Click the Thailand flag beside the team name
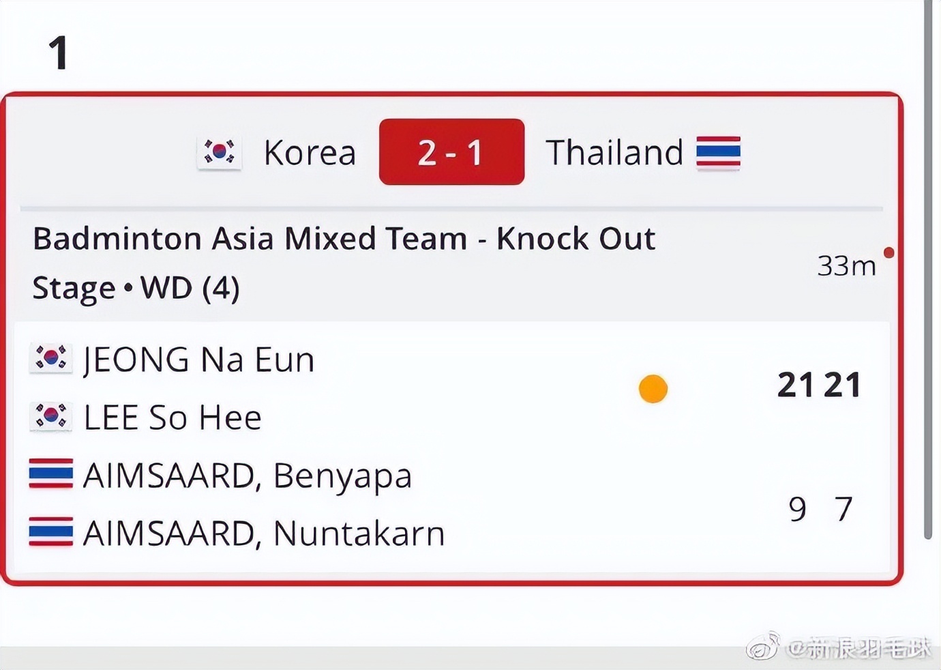941x670 pixels. [x=718, y=152]
